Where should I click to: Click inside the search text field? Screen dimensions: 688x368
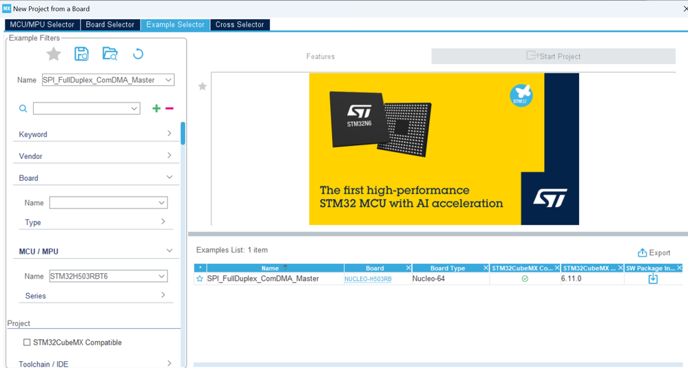point(82,109)
